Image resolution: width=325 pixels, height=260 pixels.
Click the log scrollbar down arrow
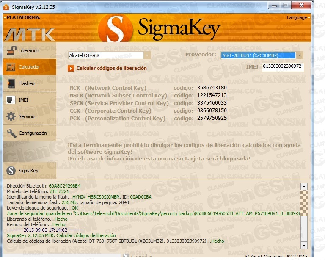[303, 245]
